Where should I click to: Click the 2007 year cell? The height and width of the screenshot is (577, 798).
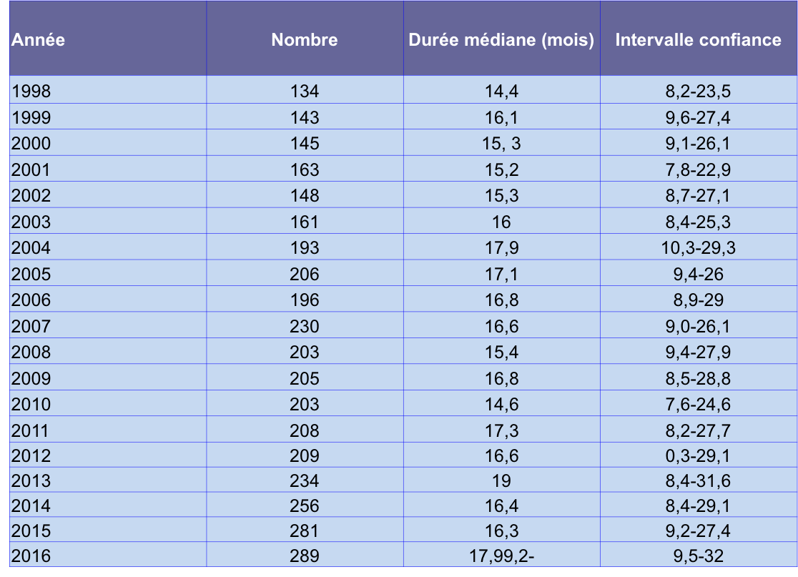31,326
